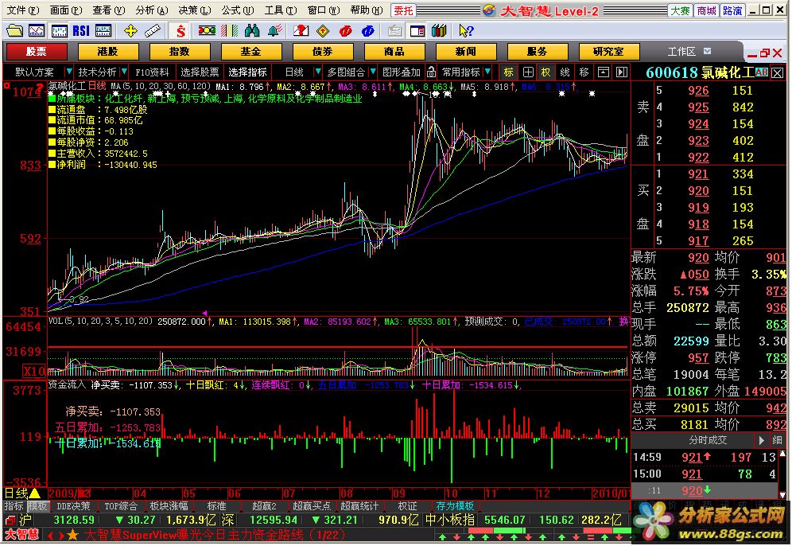The width and height of the screenshot is (792, 546).
Task: Toggle the 权 rights-adjustment button
Action: [546, 72]
